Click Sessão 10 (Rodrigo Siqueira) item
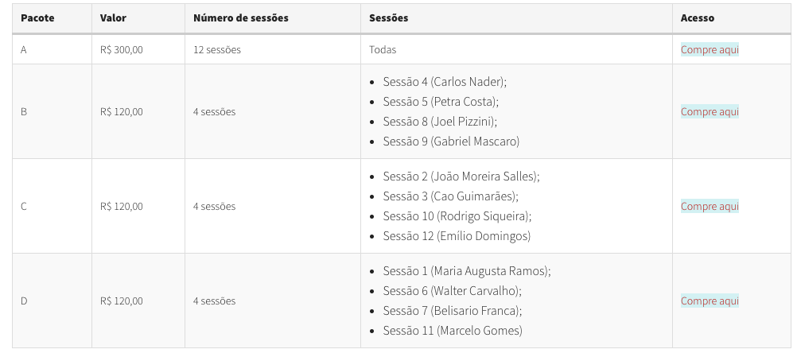801x353 pixels. (x=457, y=216)
